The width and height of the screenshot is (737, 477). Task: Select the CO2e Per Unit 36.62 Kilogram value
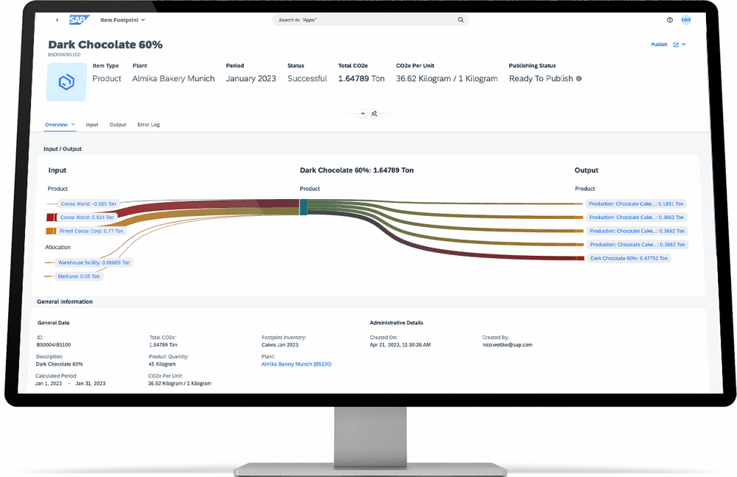447,79
